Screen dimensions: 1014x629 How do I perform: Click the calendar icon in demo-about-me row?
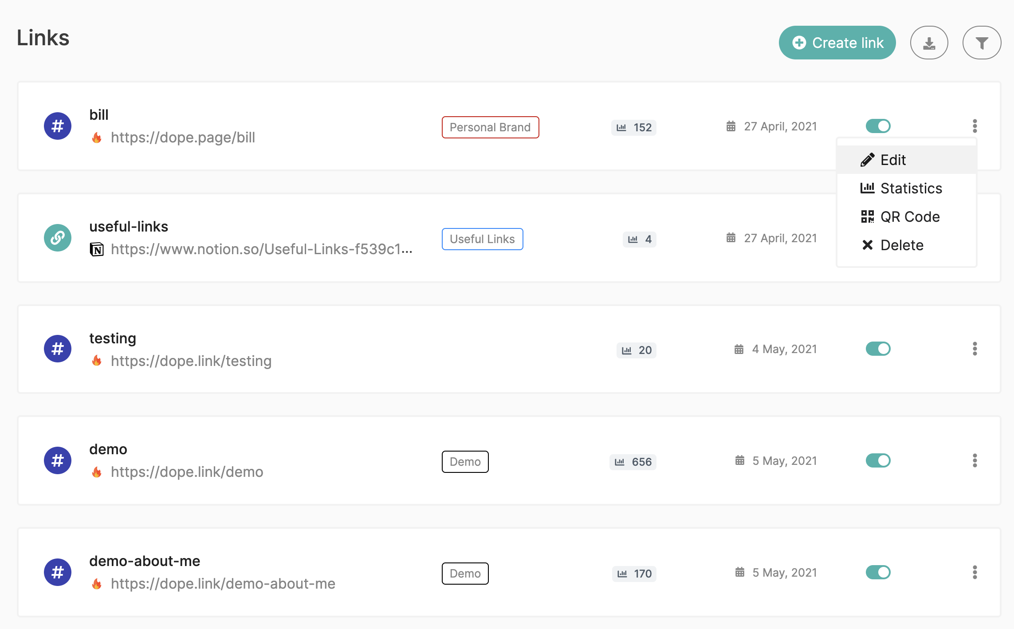pos(740,572)
